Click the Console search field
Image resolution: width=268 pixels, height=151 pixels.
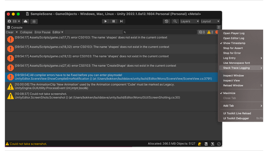160,32
